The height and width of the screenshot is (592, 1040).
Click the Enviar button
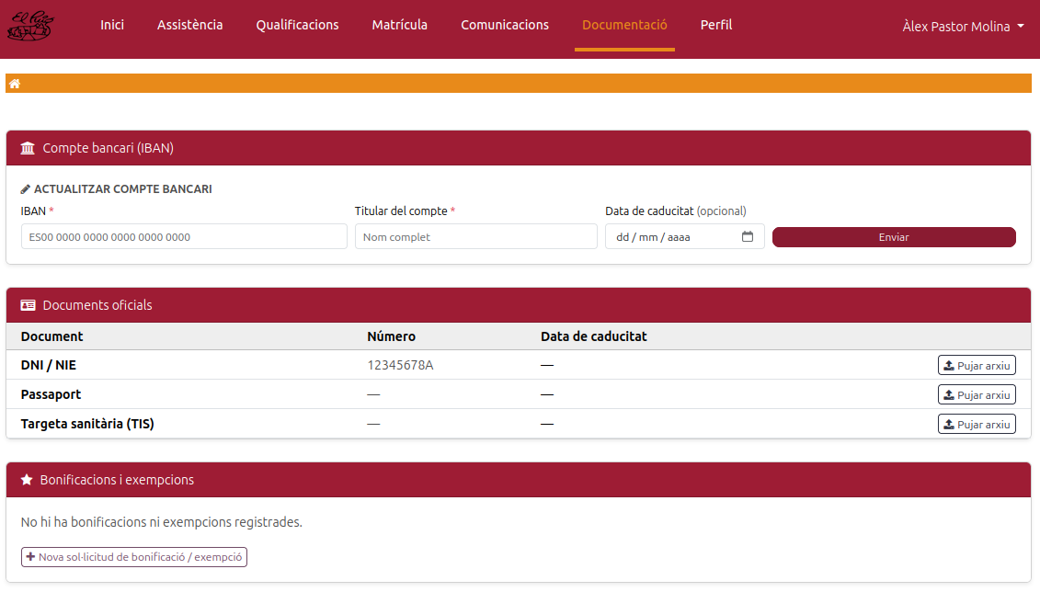894,237
